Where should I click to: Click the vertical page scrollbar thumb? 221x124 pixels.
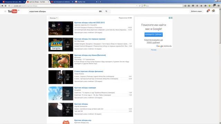[x=220, y=27]
